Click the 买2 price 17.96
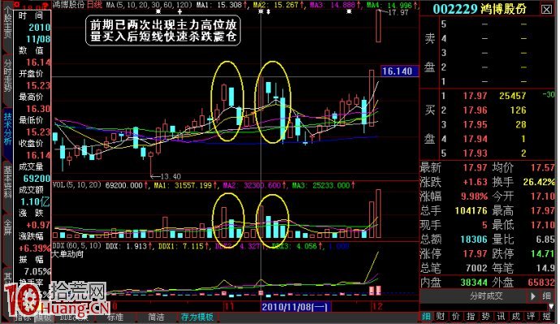560x324 pixels. [x=475, y=110]
